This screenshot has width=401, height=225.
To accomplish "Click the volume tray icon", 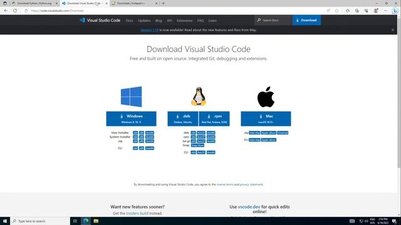I will pyautogui.click(x=366, y=221).
